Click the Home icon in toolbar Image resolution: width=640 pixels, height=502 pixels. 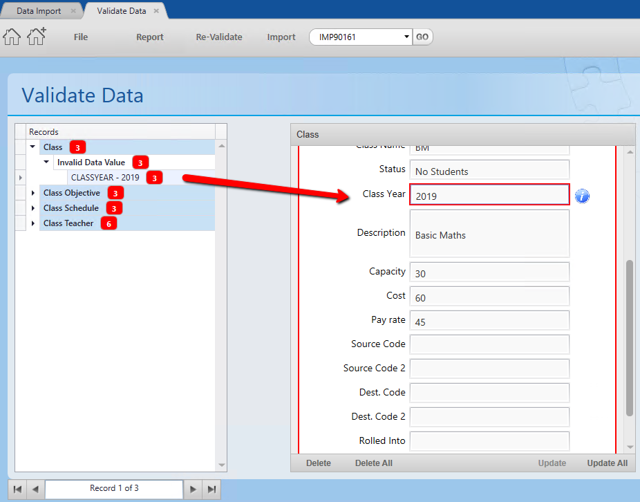click(x=12, y=37)
